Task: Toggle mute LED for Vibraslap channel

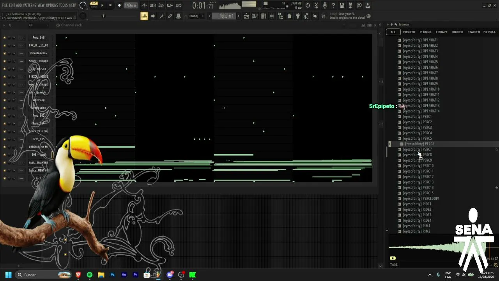Action: click(x=5, y=100)
